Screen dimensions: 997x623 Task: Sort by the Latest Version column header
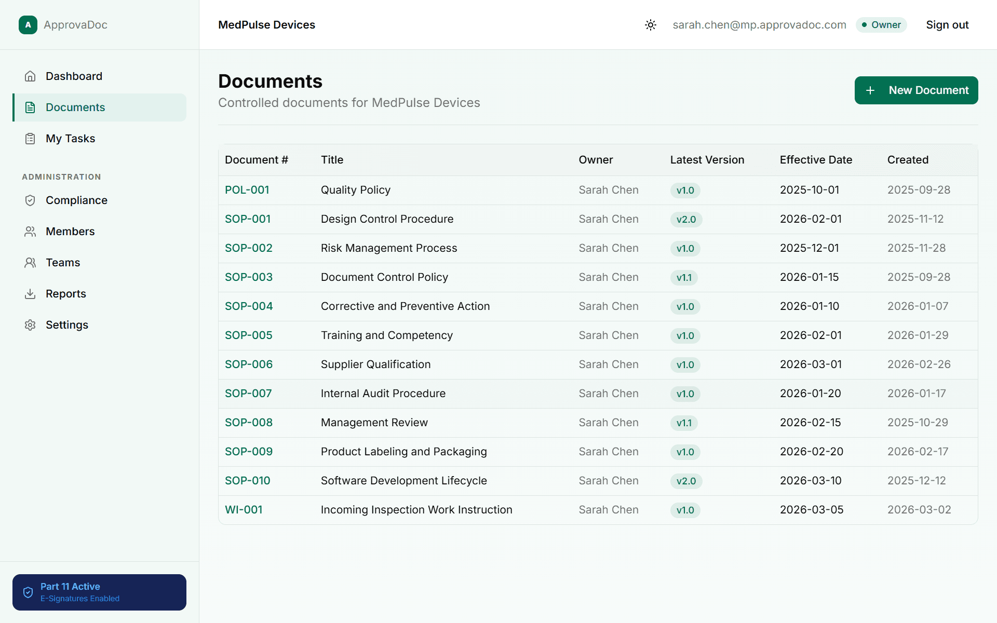707,160
